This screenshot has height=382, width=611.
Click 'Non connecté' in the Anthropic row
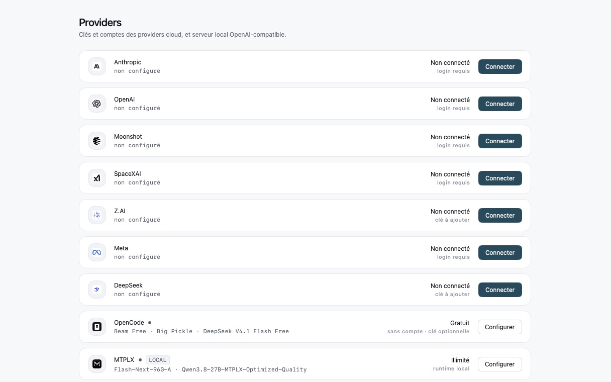pos(450,63)
